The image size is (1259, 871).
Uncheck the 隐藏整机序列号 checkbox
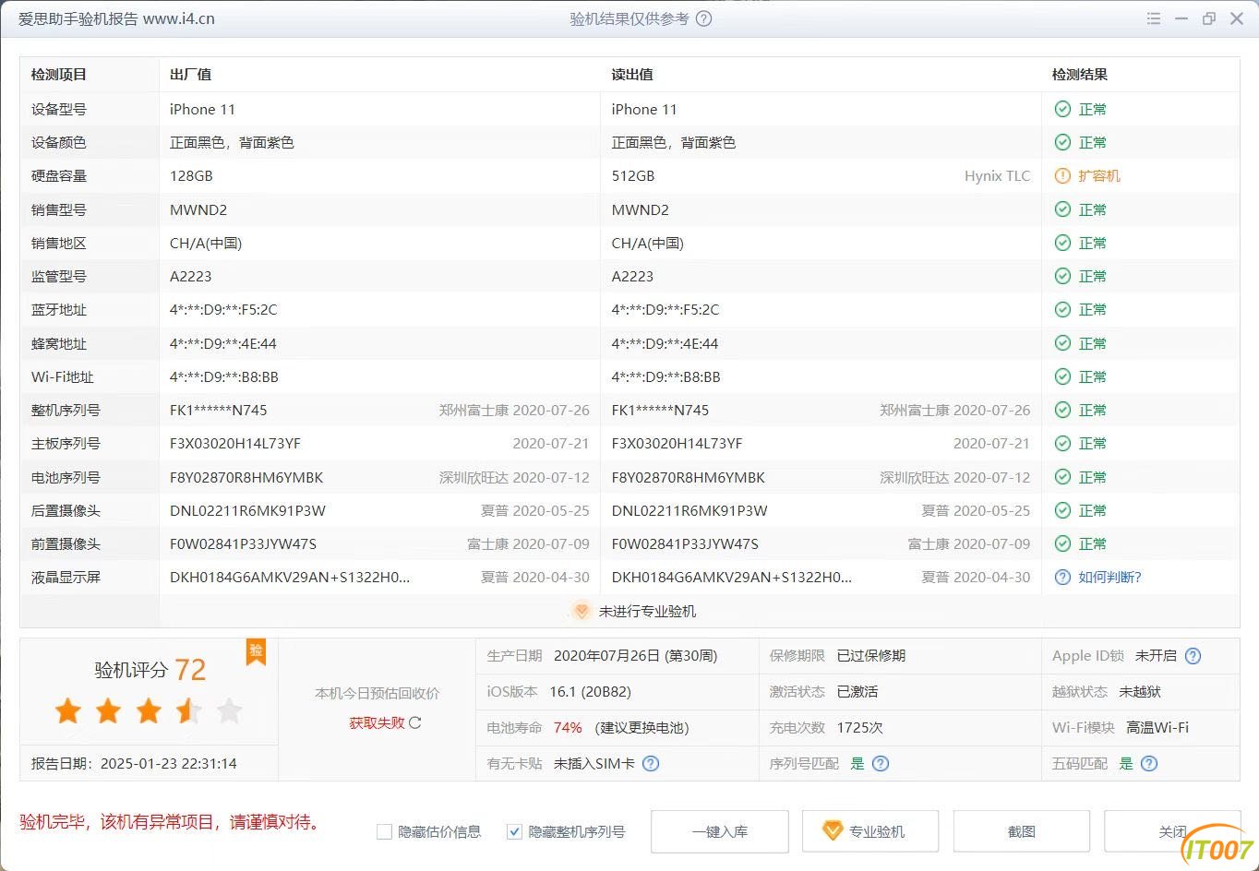pyautogui.click(x=515, y=832)
